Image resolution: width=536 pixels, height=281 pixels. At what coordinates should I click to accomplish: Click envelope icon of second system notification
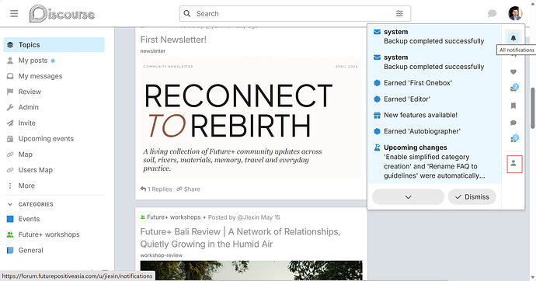pos(377,57)
